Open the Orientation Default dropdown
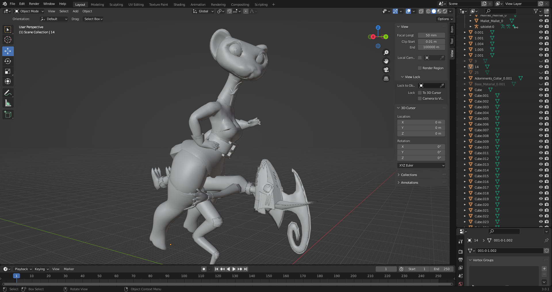The width and height of the screenshot is (552, 292). tap(54, 19)
